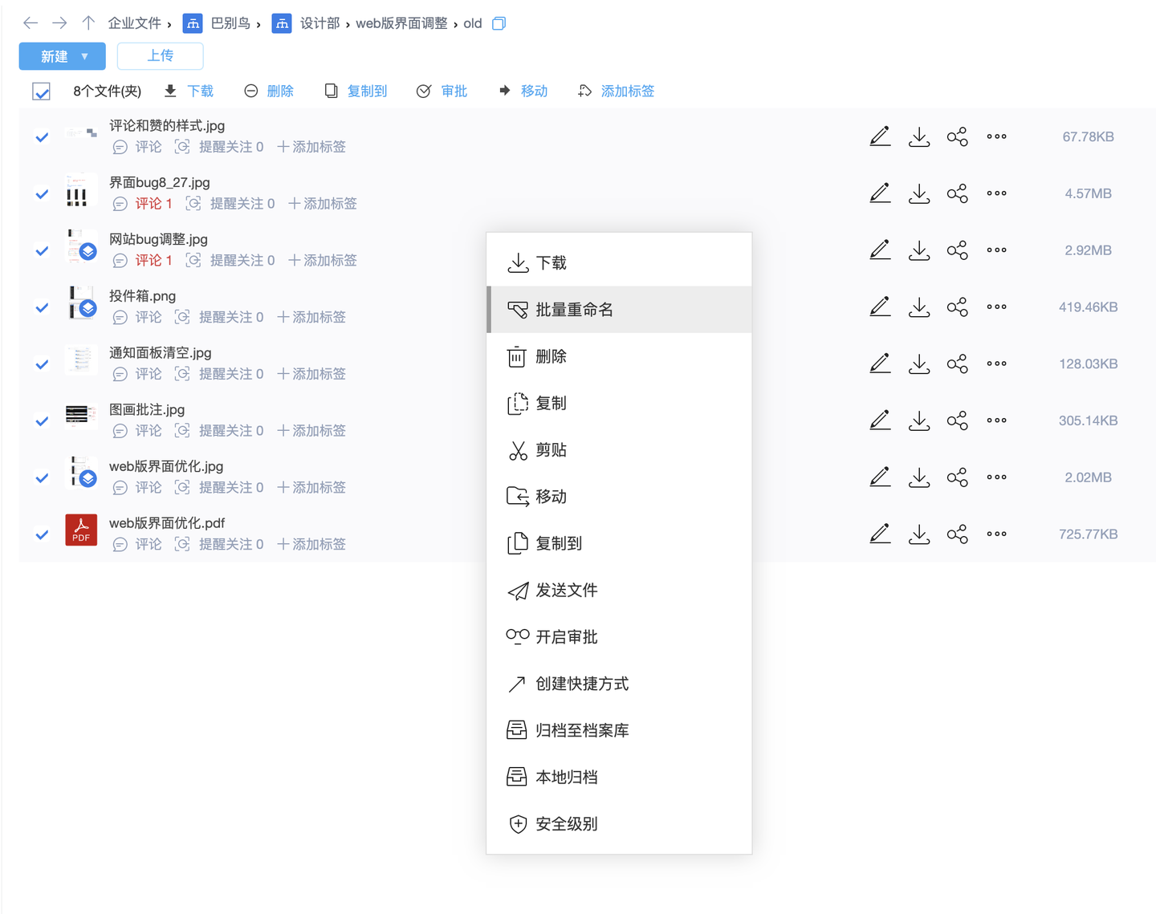Uncheck 通知面板清空.jpg

[x=42, y=364]
